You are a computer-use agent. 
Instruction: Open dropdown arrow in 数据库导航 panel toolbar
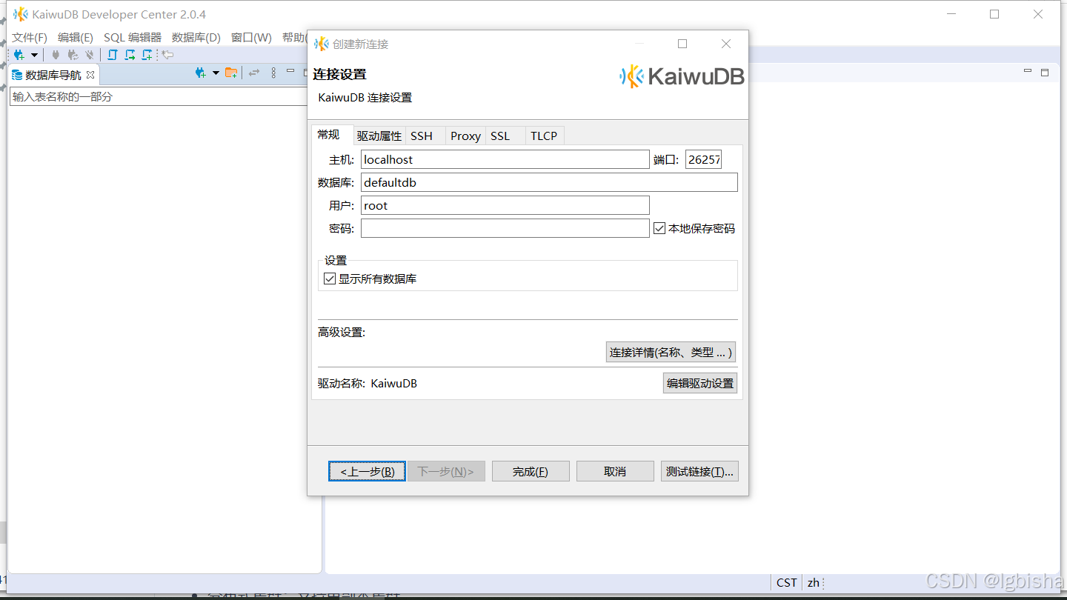[216, 73]
